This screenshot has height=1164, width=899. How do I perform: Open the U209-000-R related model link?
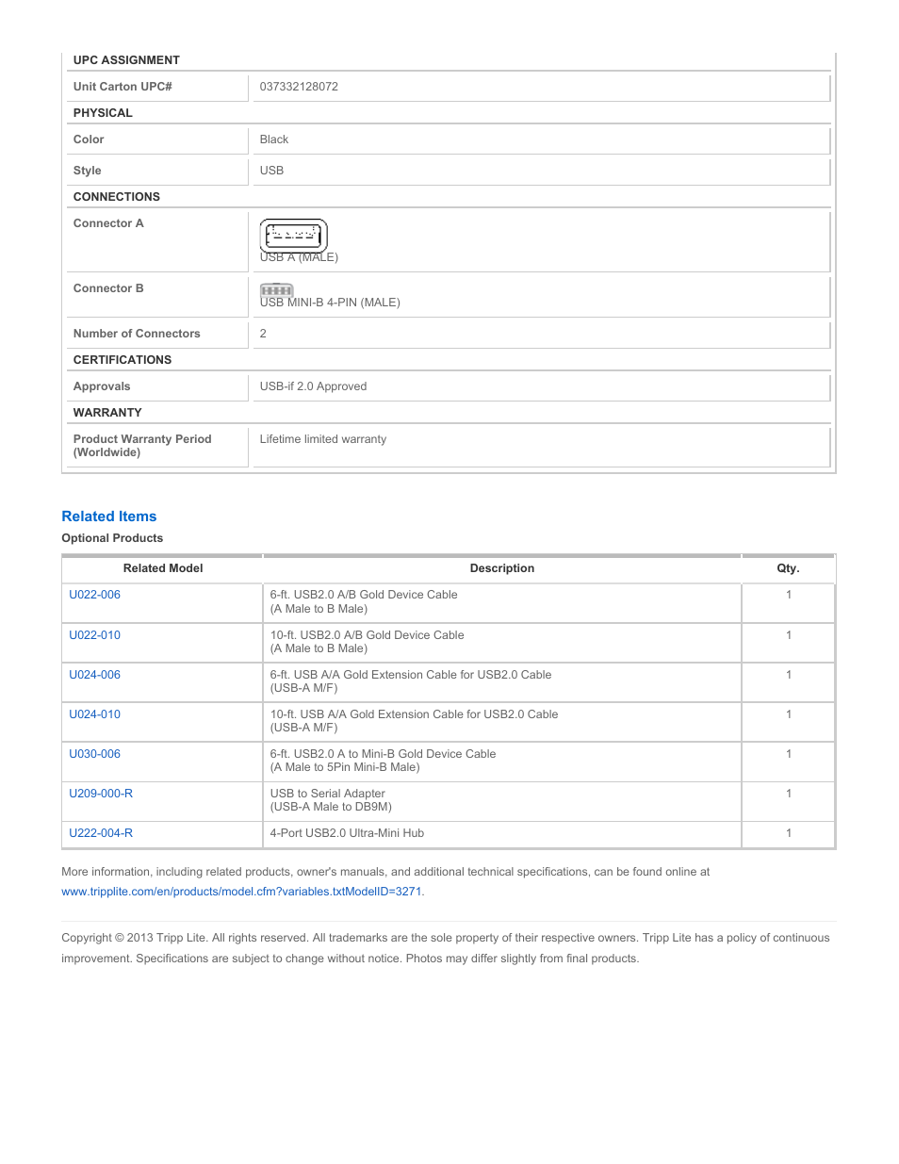[x=101, y=794]
